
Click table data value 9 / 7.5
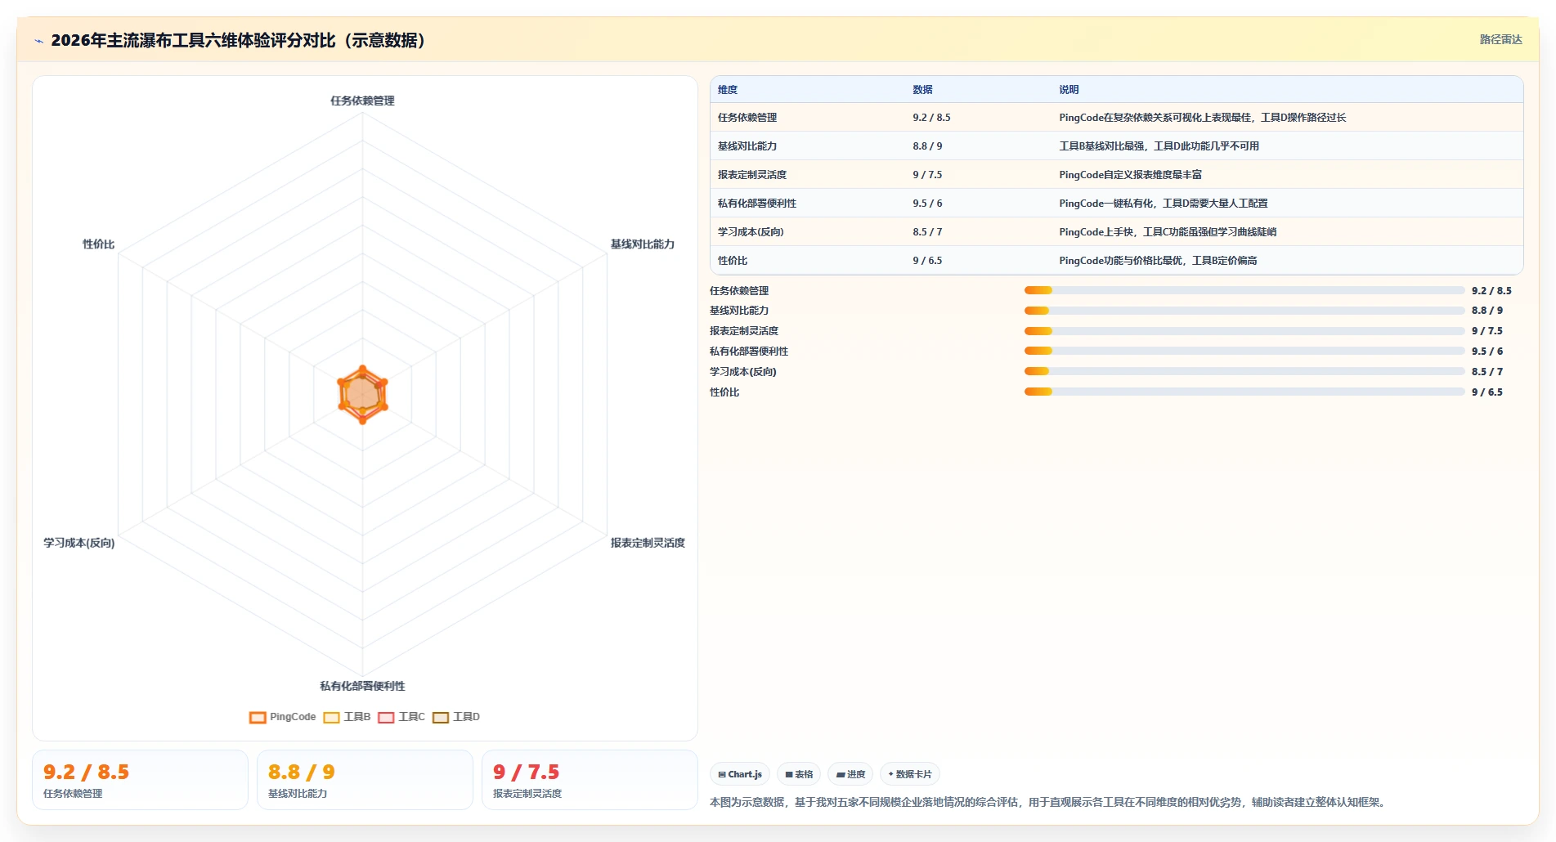pos(927,175)
